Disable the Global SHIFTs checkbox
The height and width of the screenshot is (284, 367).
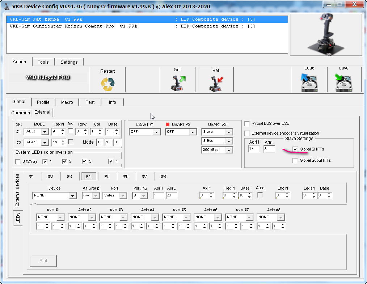[295, 149]
